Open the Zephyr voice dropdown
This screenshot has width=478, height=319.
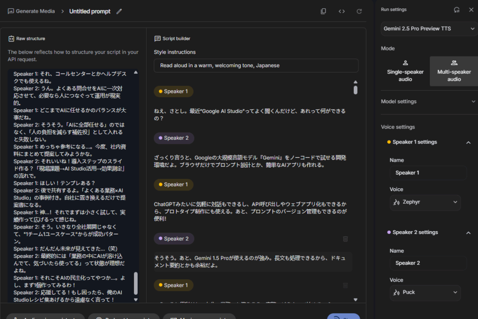pyautogui.click(x=425, y=202)
